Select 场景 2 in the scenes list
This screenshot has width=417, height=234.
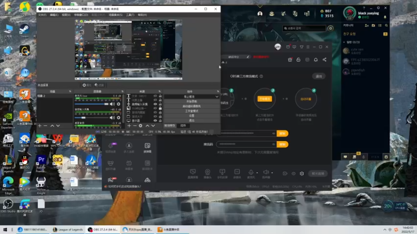click(55, 96)
